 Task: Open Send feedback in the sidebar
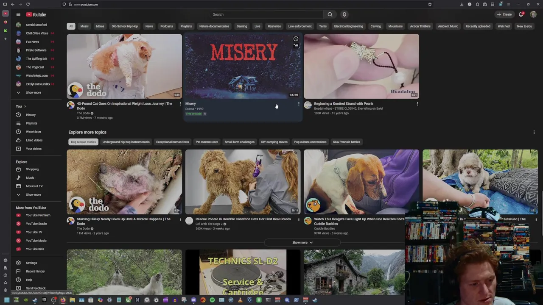[x=35, y=288]
